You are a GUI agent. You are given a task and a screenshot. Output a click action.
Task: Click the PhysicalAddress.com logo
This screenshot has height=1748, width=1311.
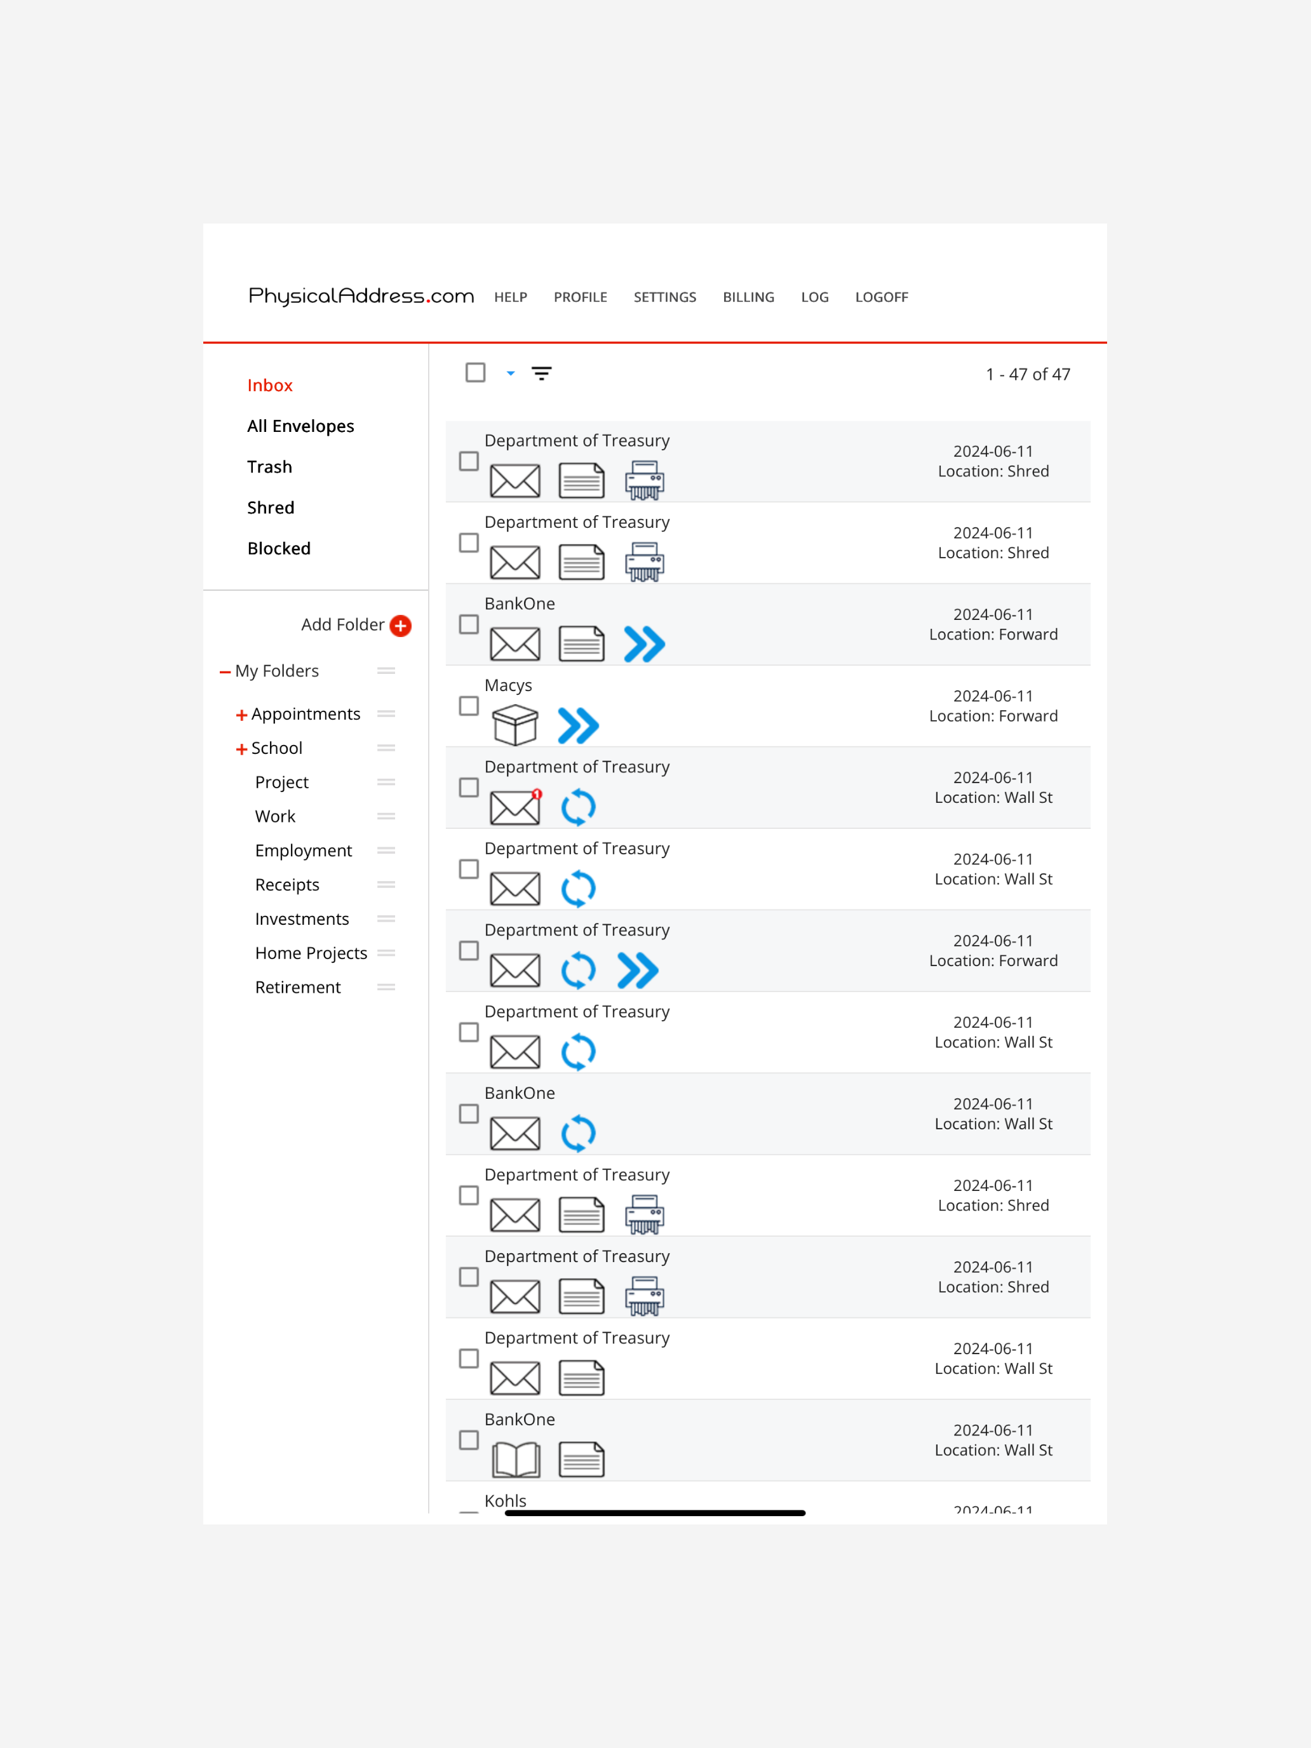pos(361,297)
